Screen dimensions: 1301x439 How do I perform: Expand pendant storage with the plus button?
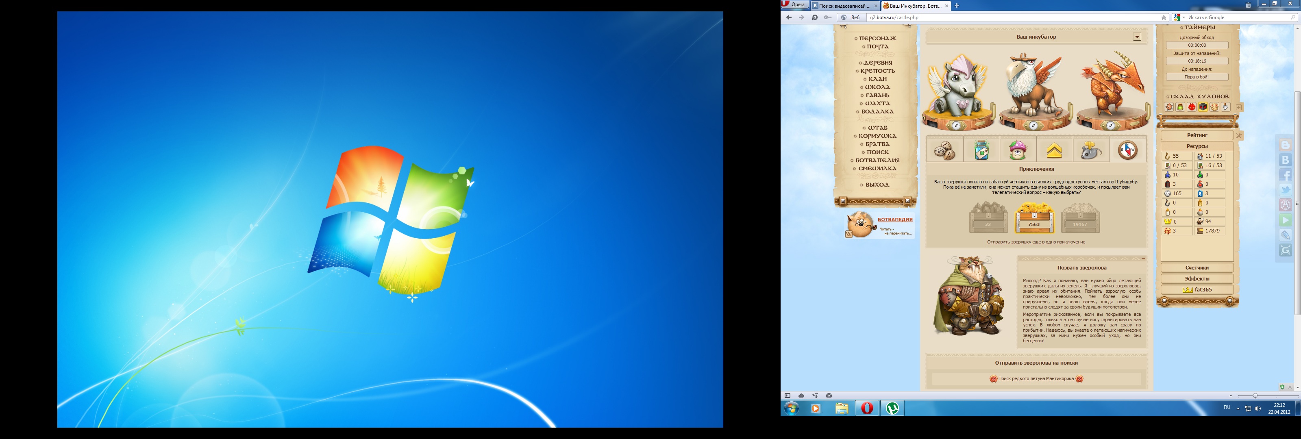(x=1239, y=107)
